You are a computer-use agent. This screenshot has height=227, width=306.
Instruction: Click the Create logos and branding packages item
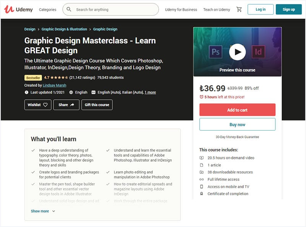69,175
